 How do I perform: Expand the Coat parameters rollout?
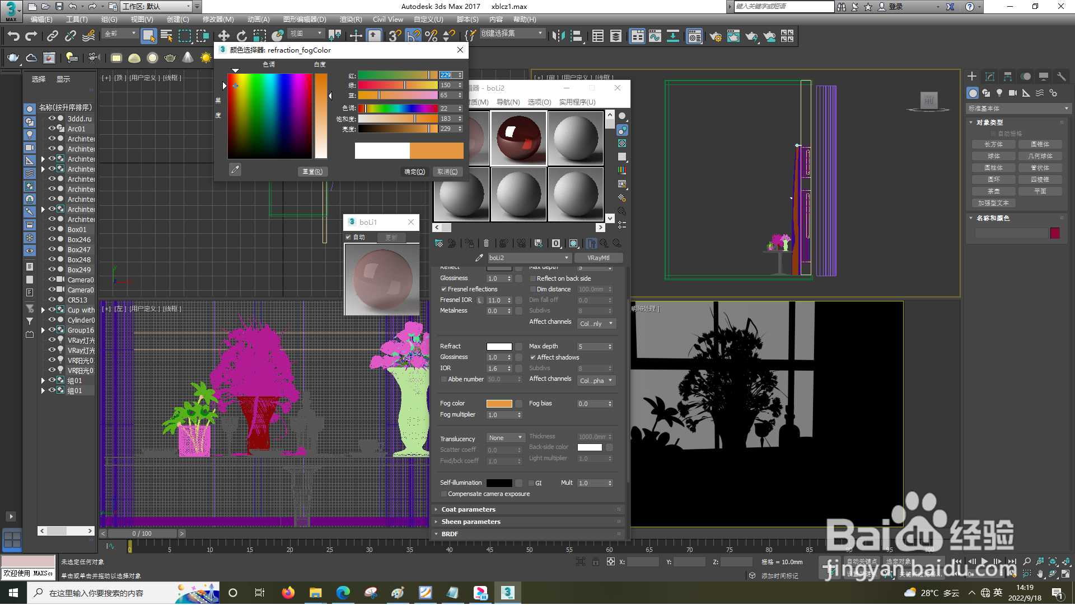468,510
